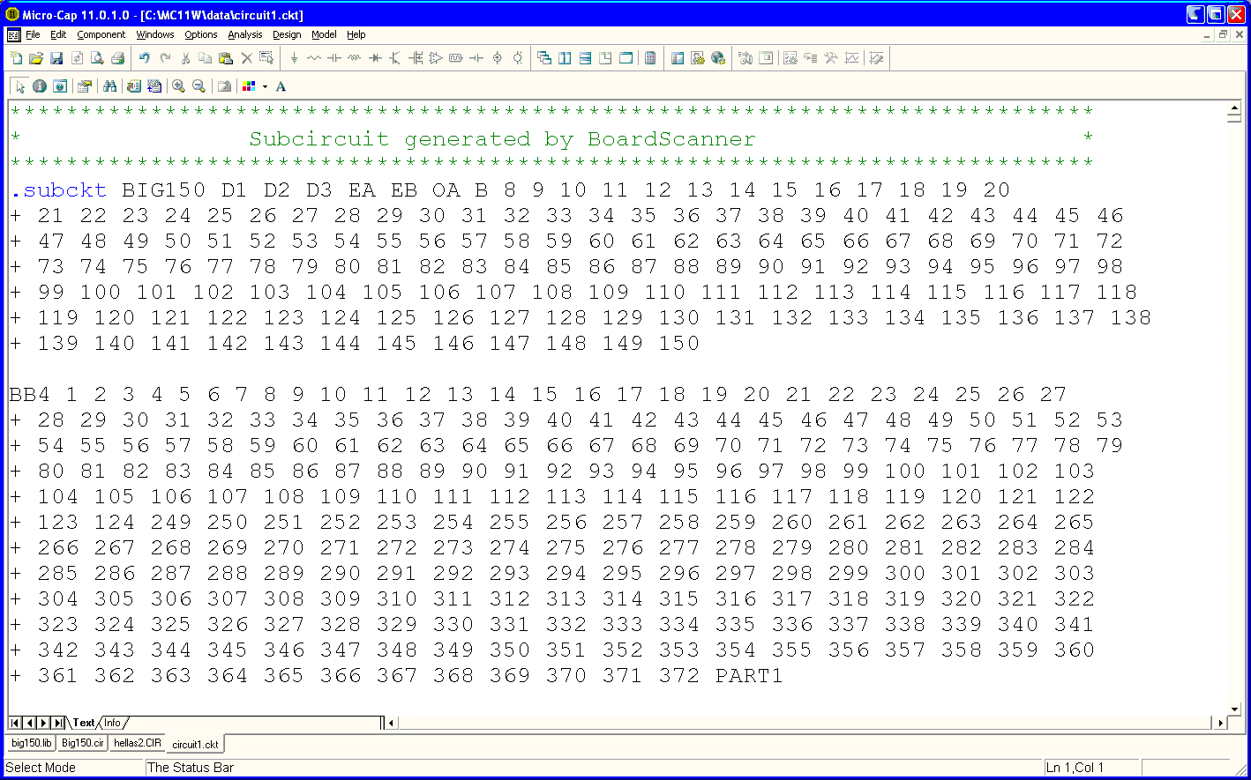The width and height of the screenshot is (1251, 780).
Task: Activate Select mode arrow tool
Action: click(x=19, y=86)
